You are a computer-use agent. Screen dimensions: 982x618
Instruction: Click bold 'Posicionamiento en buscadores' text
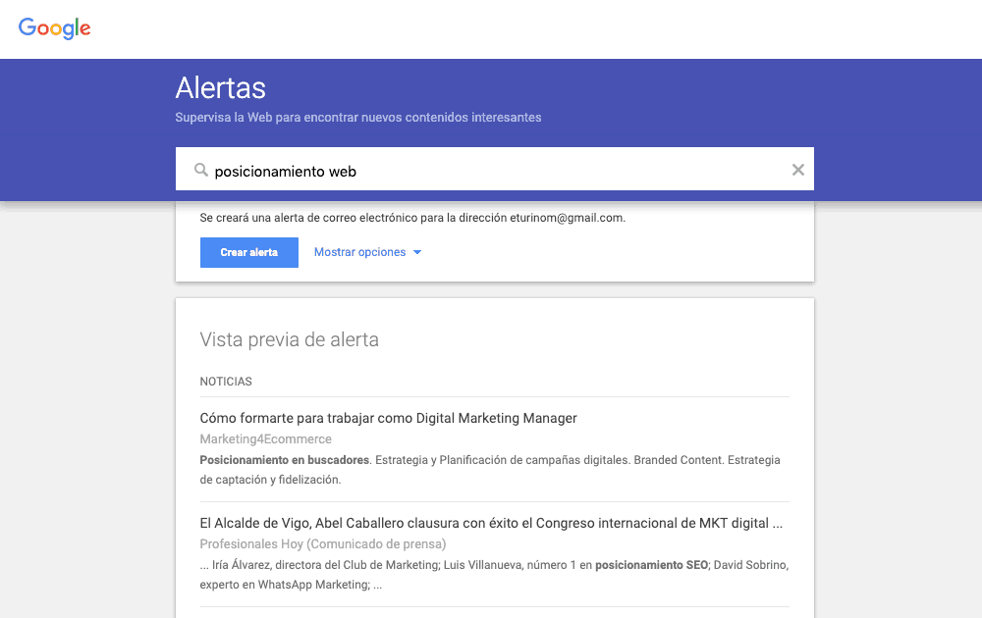(x=284, y=460)
